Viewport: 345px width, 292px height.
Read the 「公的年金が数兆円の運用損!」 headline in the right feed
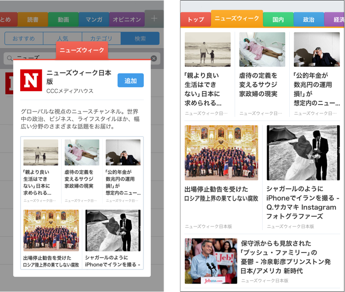pos(317,89)
